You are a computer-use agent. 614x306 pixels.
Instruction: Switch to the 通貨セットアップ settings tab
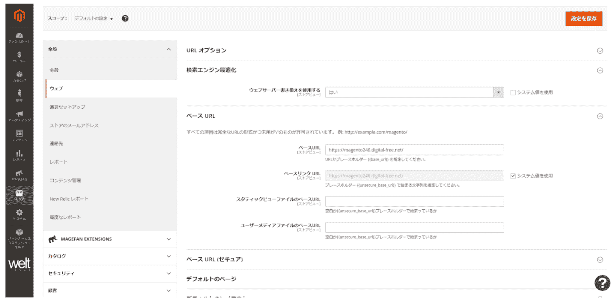67,107
